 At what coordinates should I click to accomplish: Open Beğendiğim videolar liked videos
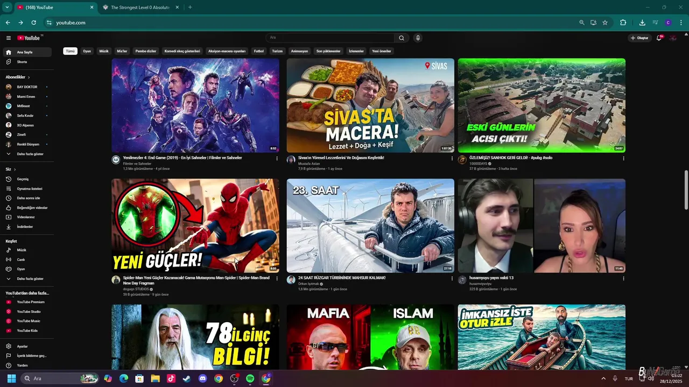pos(28,207)
